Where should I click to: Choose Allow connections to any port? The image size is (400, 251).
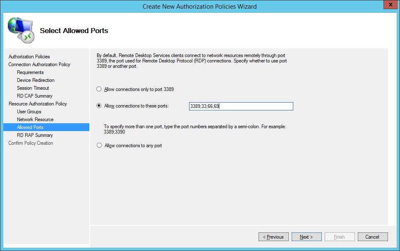click(99, 146)
